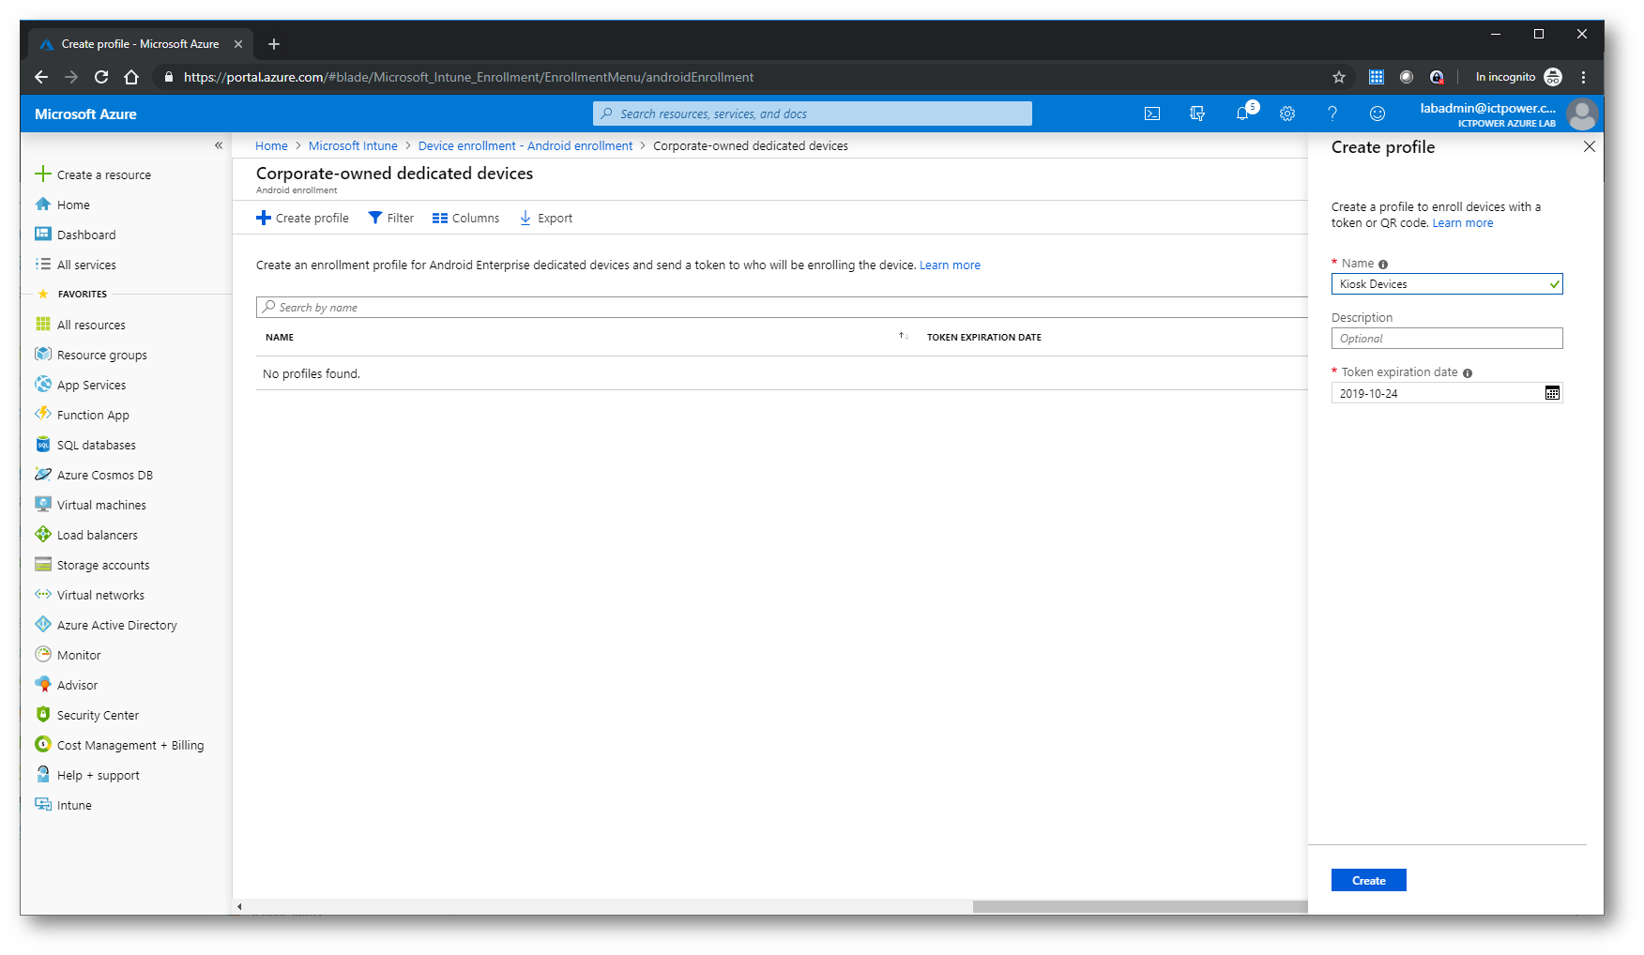
Task: Click the Create button
Action: pos(1368,880)
